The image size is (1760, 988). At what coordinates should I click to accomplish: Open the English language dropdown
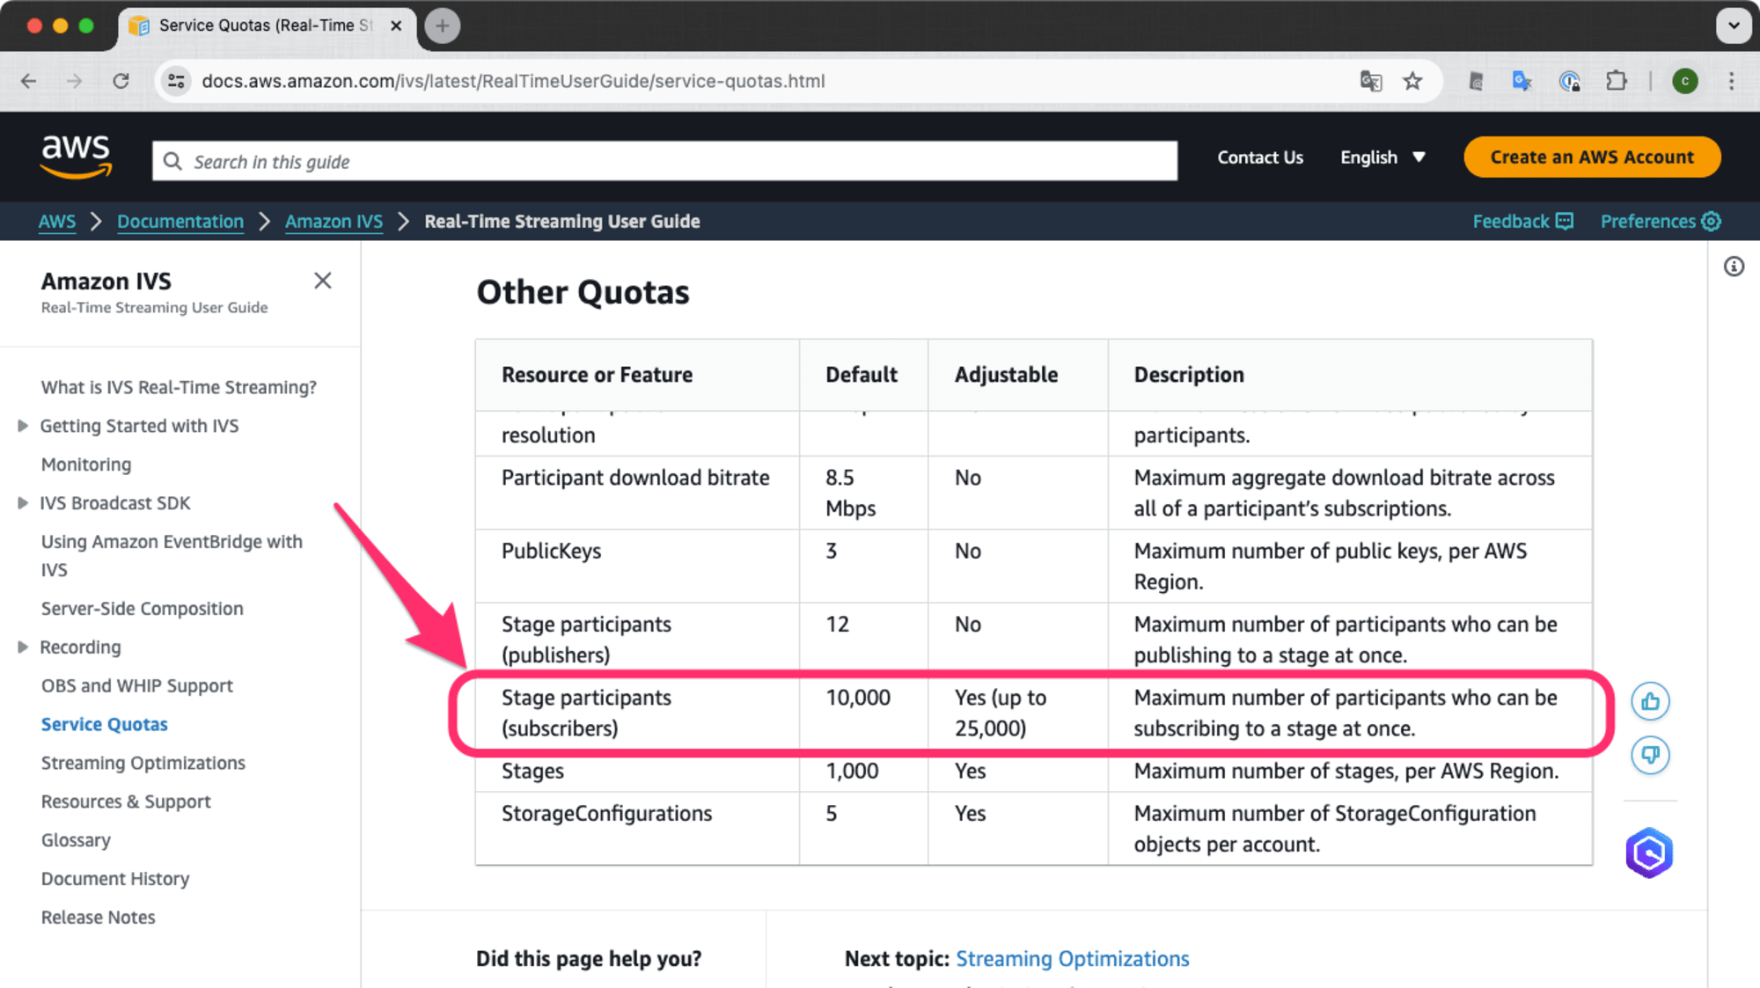click(x=1382, y=157)
